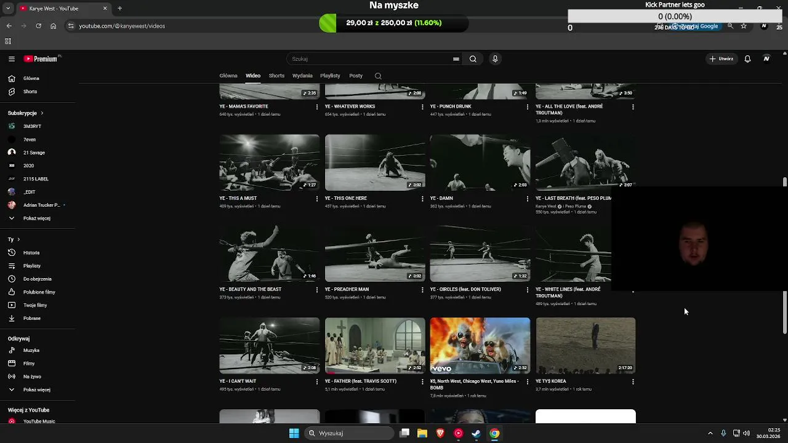
Task: Show hidden system tray icons chevron
Action: tap(710, 433)
